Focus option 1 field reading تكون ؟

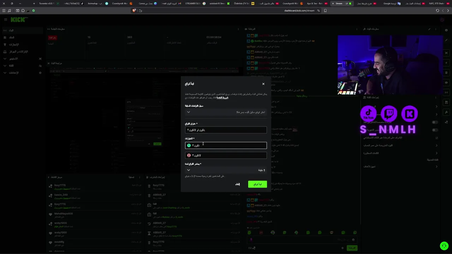[x=226, y=145]
